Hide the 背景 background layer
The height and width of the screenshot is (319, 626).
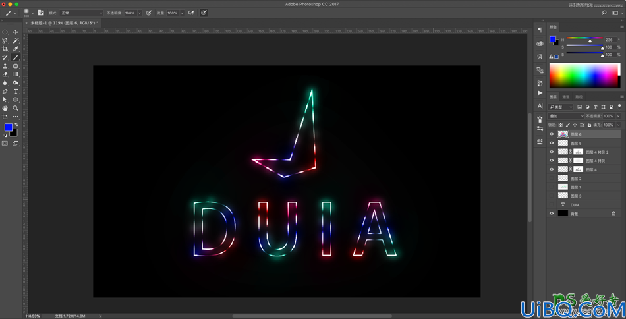(552, 213)
